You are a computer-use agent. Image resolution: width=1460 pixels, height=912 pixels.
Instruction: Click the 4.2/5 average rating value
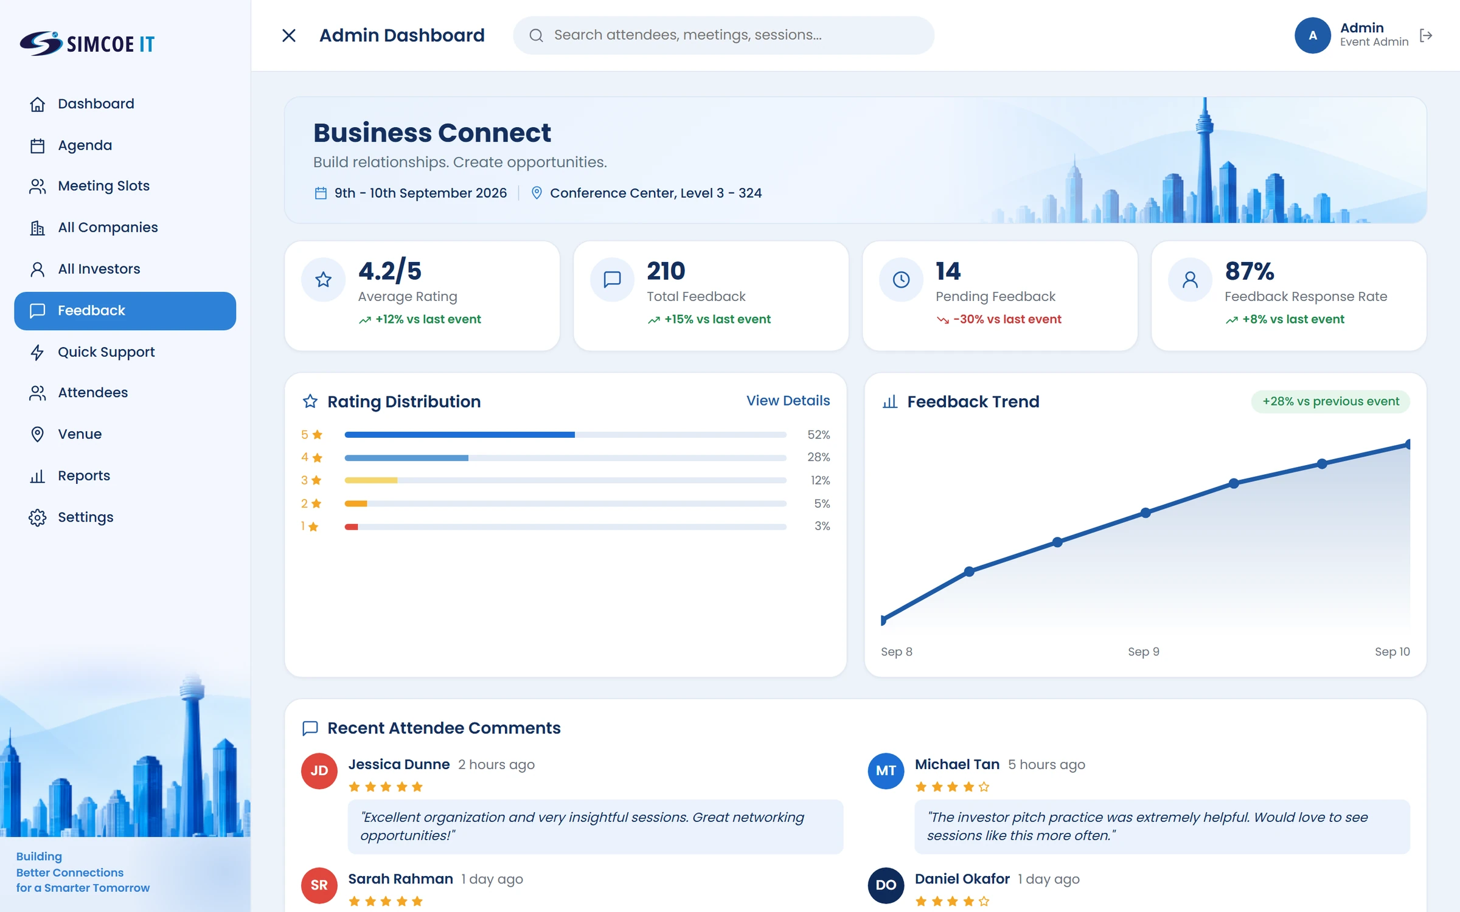(390, 271)
